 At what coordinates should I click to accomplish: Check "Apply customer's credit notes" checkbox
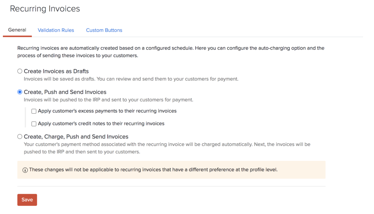click(x=34, y=123)
